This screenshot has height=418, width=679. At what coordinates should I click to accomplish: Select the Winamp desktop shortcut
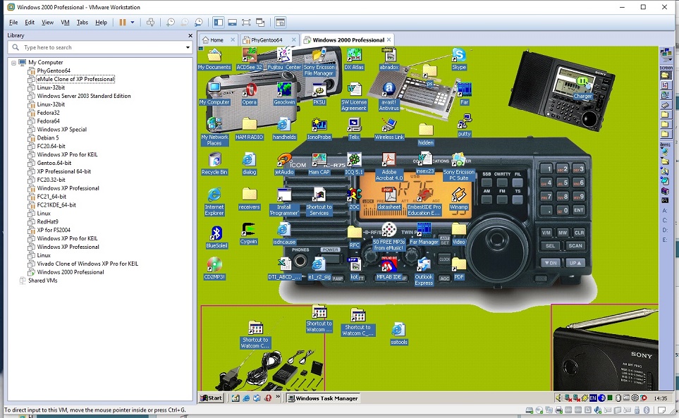pos(458,199)
